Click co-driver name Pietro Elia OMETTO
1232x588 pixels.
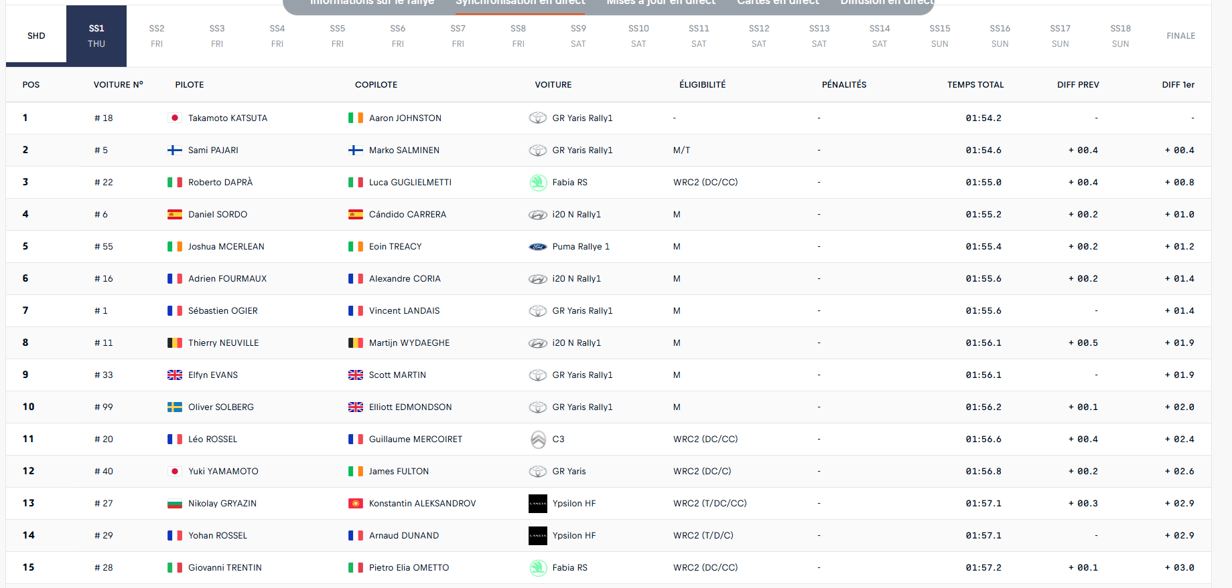coord(409,568)
